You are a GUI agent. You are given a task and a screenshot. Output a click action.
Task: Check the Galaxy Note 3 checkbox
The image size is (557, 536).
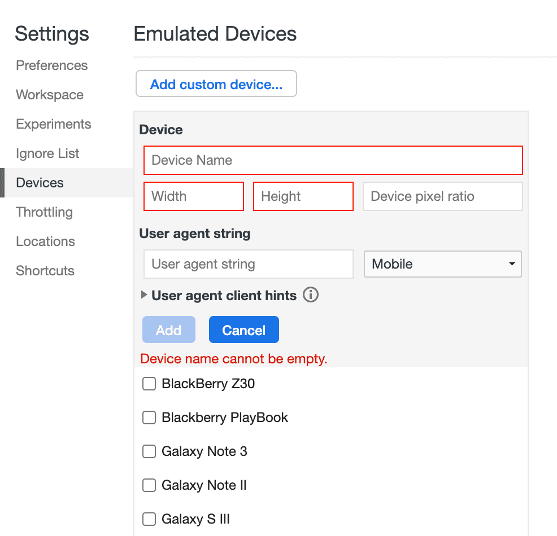pyautogui.click(x=149, y=451)
